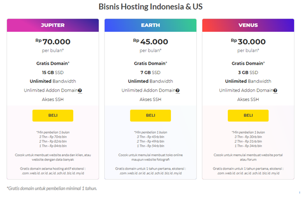Select the JUPITER plan header banner
This screenshot has height=200, width=302.
tap(53, 25)
